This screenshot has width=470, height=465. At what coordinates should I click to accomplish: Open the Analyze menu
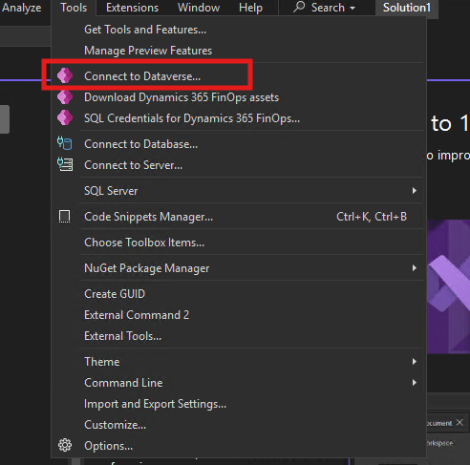(x=21, y=8)
